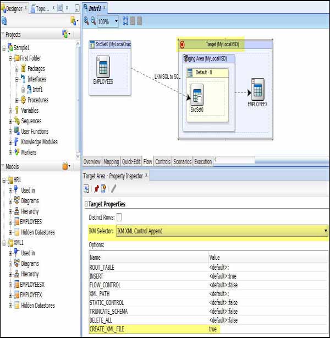The image size is (330, 338).
Task: Collapse the HR1 model node
Action: pos(4,180)
